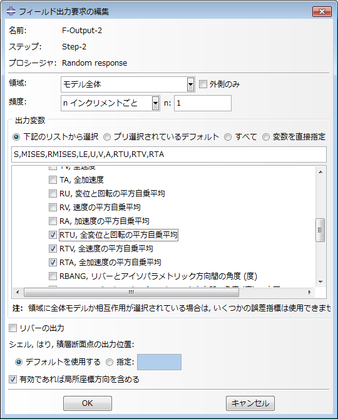Viewport: 338px width, 419px height.
Task: Click the output variables text field
Action: pyautogui.click(x=169, y=154)
